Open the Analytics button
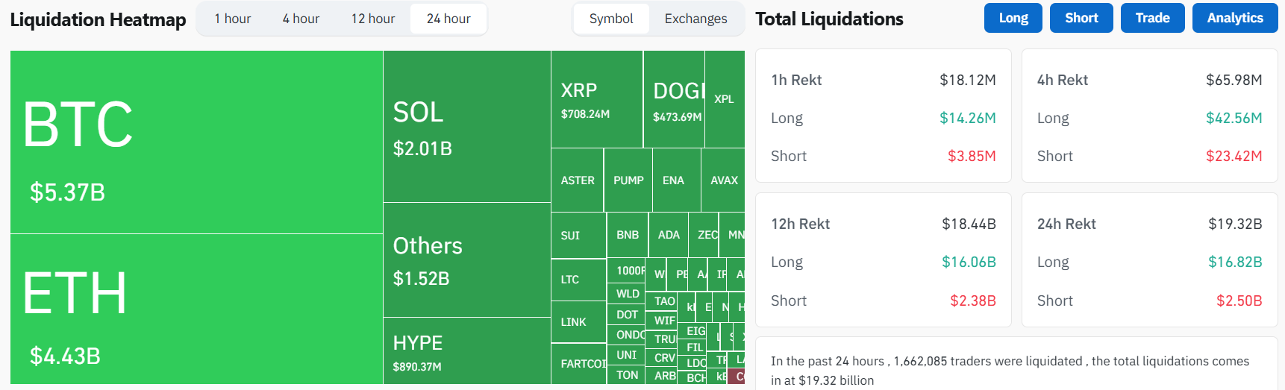This screenshot has height=390, width=1285. click(1234, 18)
